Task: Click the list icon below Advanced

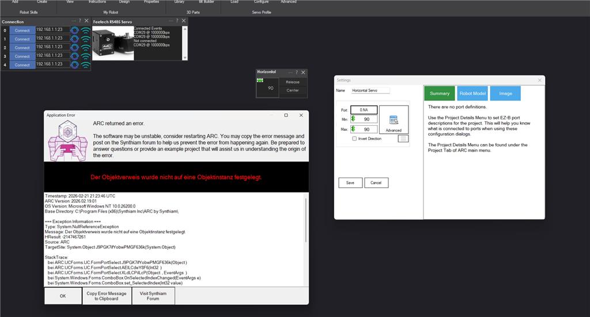Action: click(403, 138)
